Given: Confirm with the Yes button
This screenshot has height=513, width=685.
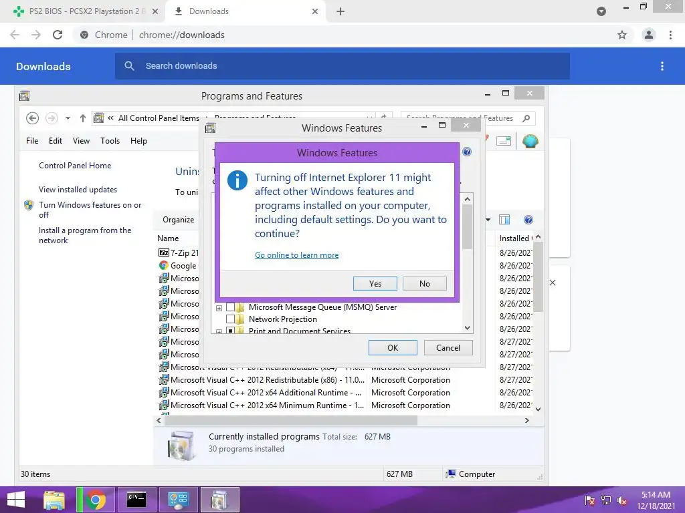Looking at the screenshot, I should click(375, 283).
